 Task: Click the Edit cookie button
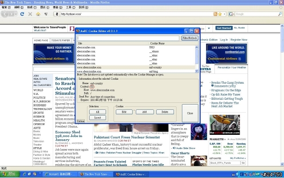tap(124, 112)
